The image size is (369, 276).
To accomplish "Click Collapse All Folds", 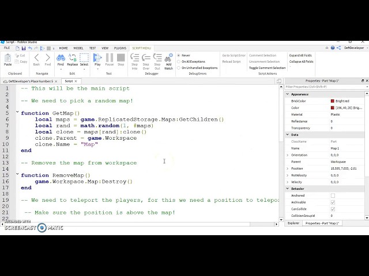I will [301, 62].
